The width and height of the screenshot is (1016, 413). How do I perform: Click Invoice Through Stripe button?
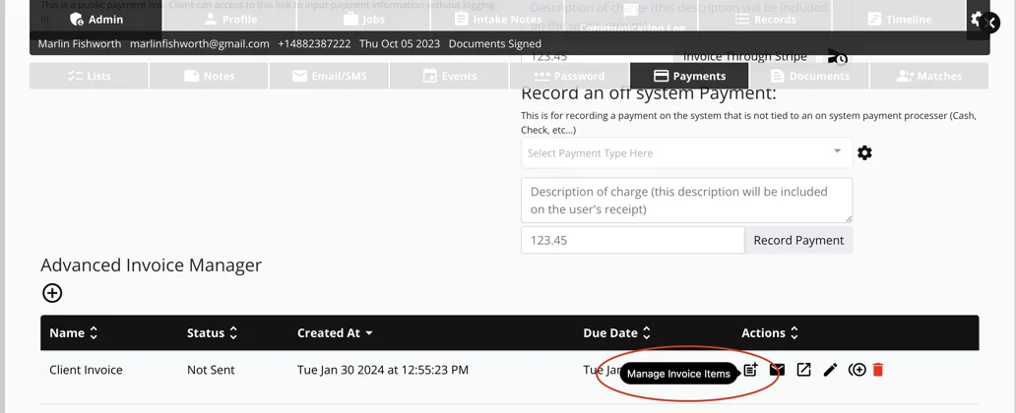tap(744, 56)
